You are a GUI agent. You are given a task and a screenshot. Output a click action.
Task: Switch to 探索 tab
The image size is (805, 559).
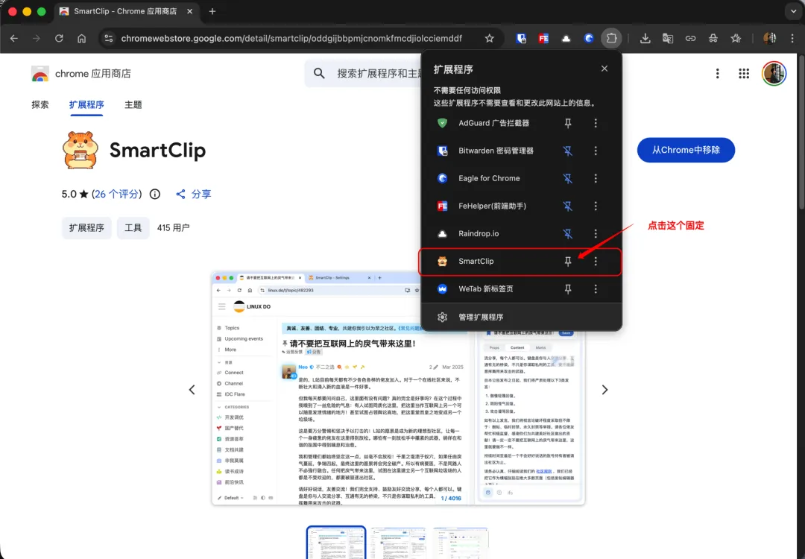[40, 104]
